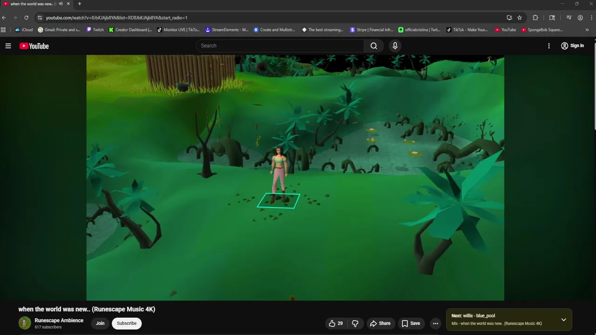Viewport: 596px width, 335px height.
Task: Open the iCloud bookmark
Action: [24, 30]
